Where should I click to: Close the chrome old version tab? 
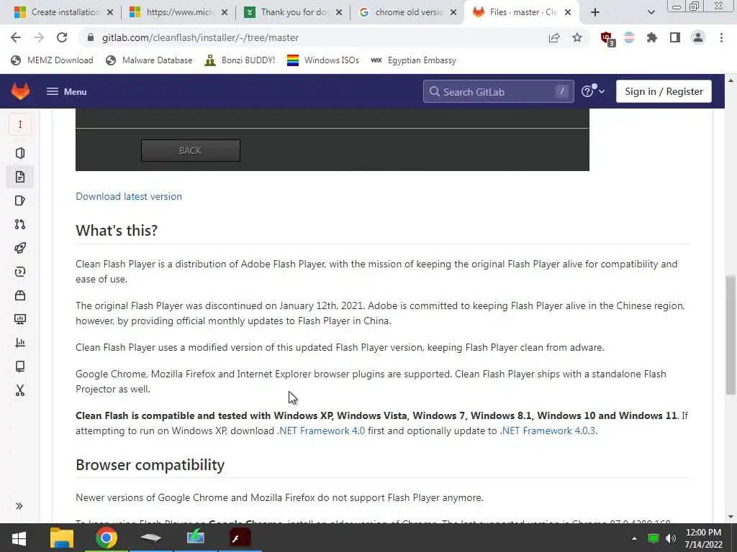tap(453, 12)
